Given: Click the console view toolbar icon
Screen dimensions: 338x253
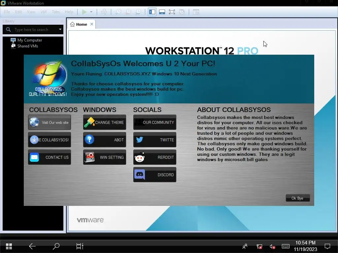Looking at the screenshot, I should (196, 12).
